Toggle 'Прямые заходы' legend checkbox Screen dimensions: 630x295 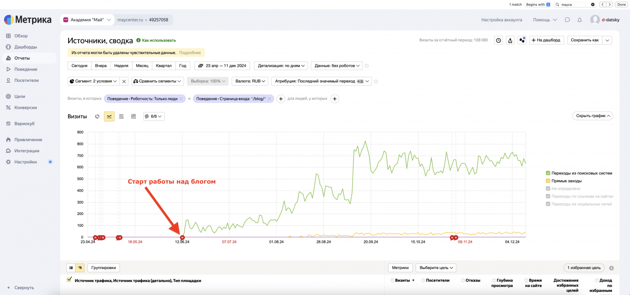[x=548, y=181]
